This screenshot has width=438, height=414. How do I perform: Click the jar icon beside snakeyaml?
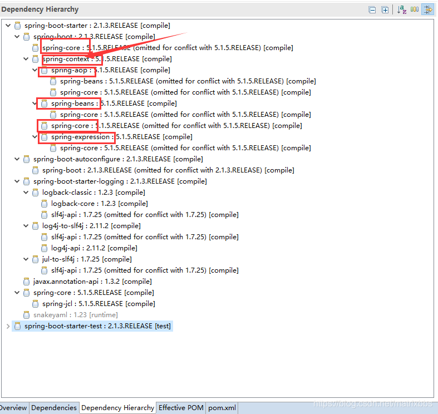click(27, 315)
